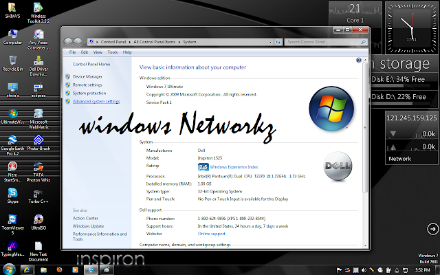The height and width of the screenshot is (275, 440).
Task: Launch Firefox from the taskbar
Action: click(x=59, y=270)
